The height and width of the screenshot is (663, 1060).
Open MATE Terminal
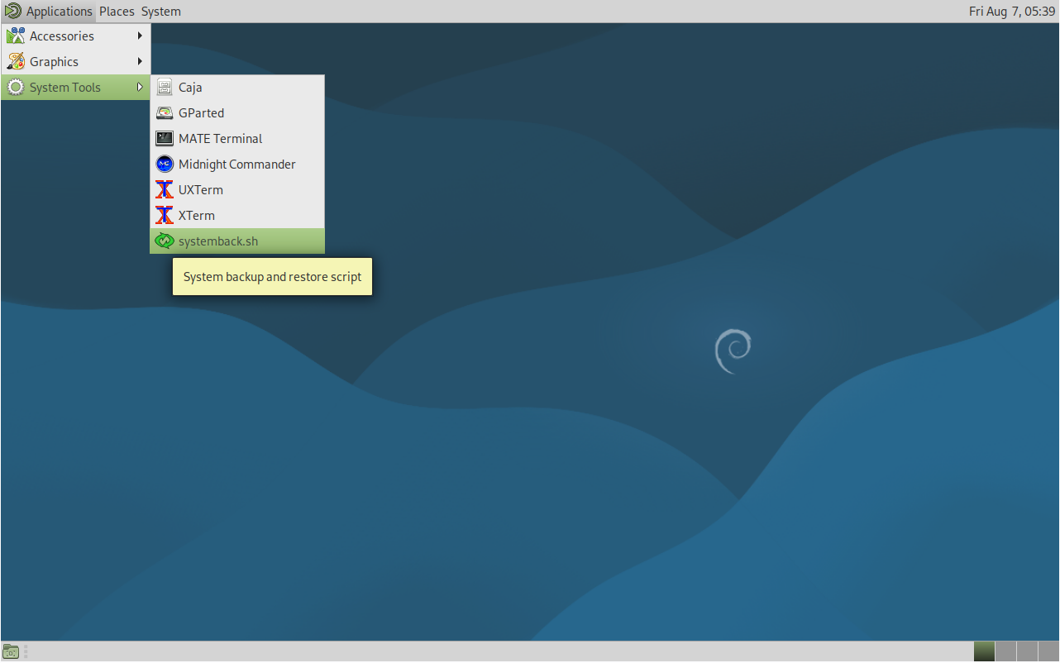237,139
